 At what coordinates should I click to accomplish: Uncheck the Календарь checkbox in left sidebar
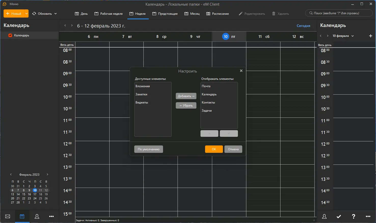click(10, 35)
